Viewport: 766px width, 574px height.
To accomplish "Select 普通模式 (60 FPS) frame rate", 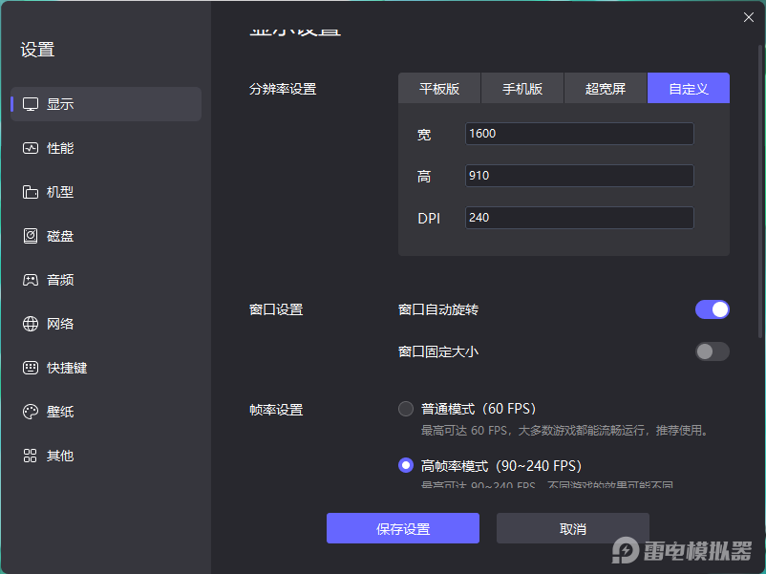I will coord(405,408).
